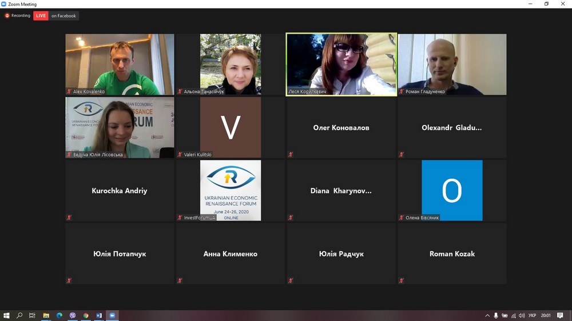Click the muted mic icon on Roman Kozak's tile
572x321 pixels.
pos(402,280)
